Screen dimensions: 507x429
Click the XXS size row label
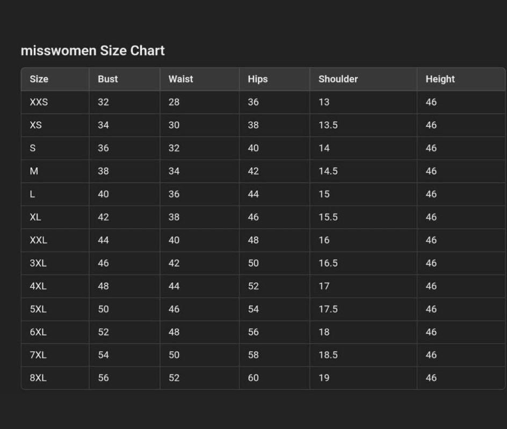(x=39, y=102)
